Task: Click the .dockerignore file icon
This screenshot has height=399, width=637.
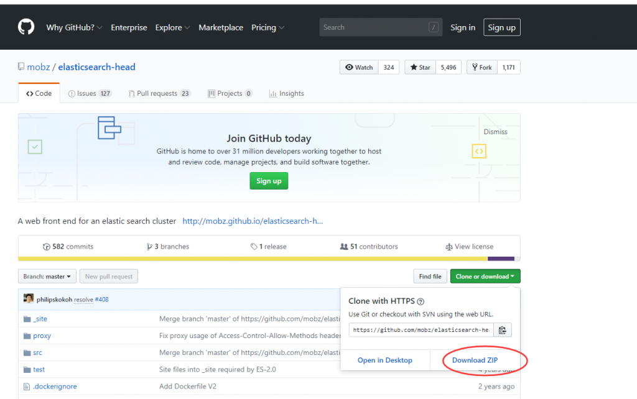Action: point(27,387)
